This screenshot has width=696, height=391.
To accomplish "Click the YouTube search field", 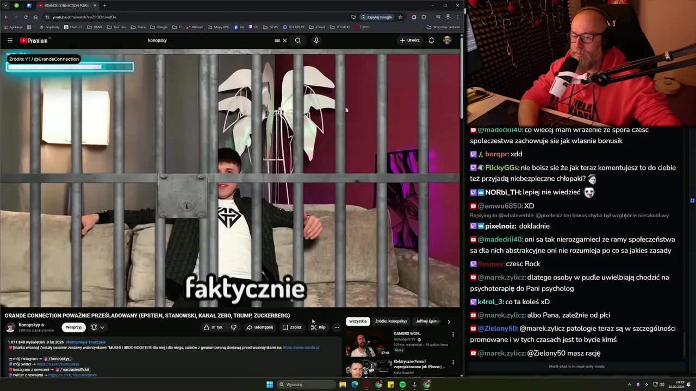I will (x=209, y=40).
